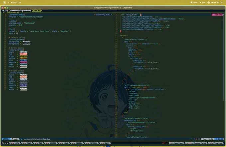Click the bright black swatch #4c4c4c

(x=23, y=75)
